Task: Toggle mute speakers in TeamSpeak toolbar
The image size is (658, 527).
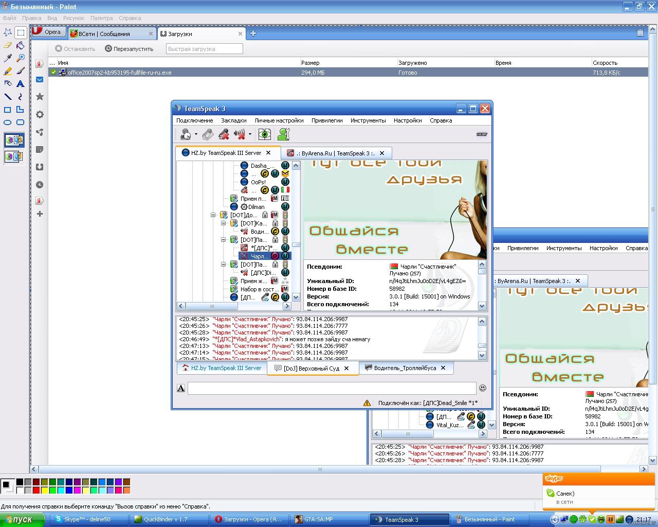Action: pyautogui.click(x=240, y=134)
